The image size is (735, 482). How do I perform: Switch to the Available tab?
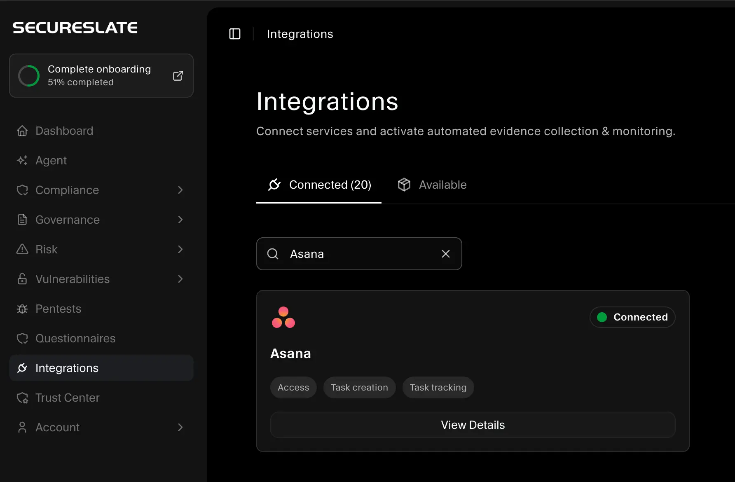coord(432,185)
